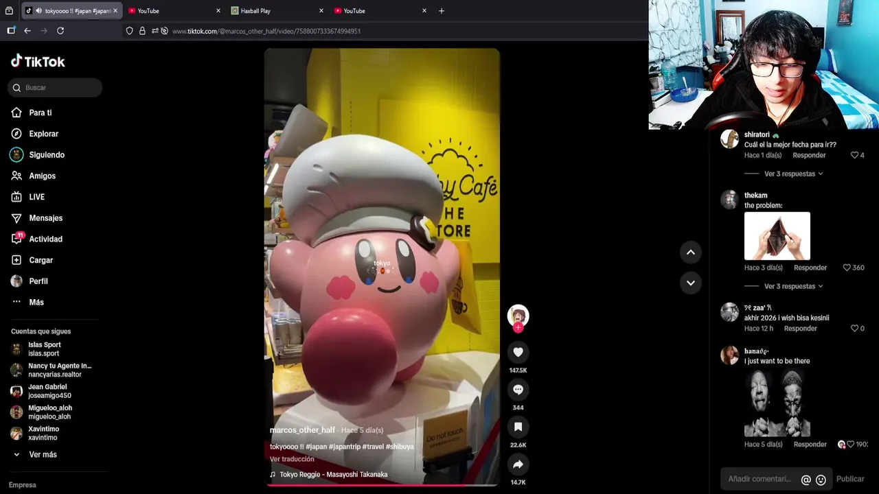Share the video with arrow icon
Image resolution: width=879 pixels, height=494 pixels.
pyautogui.click(x=518, y=464)
